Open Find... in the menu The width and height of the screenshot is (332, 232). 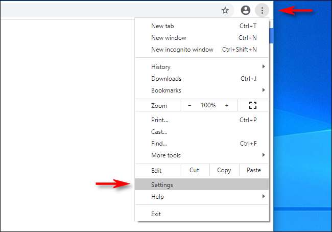(x=202, y=144)
